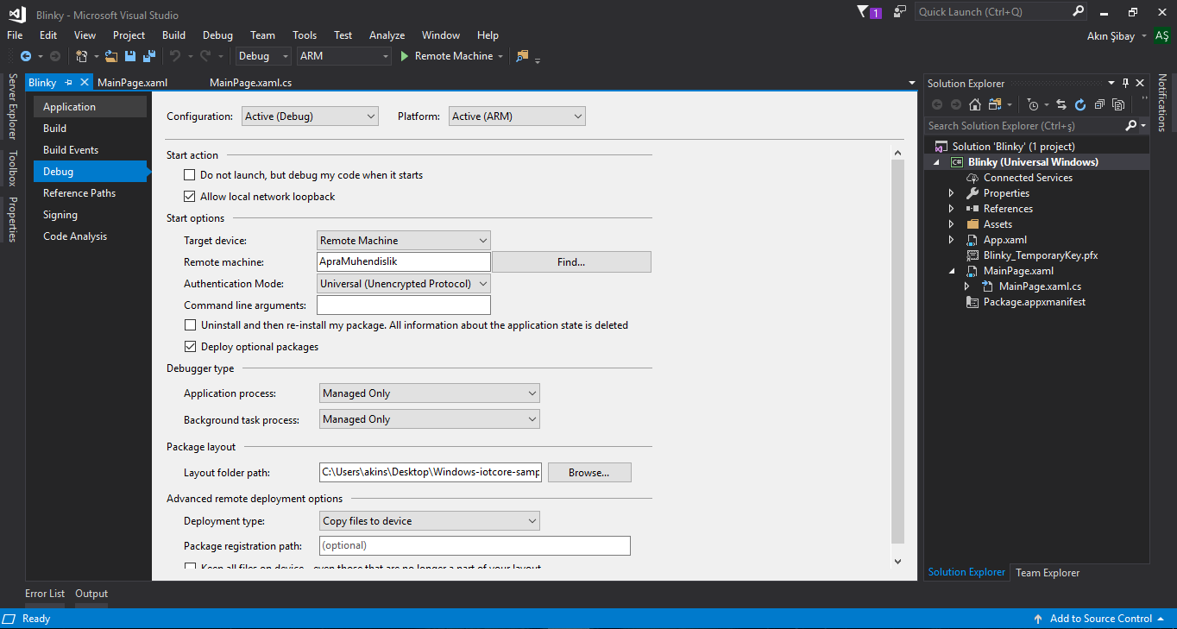The height and width of the screenshot is (629, 1177).
Task: Click Solution Explorer Home icon
Action: tap(975, 104)
